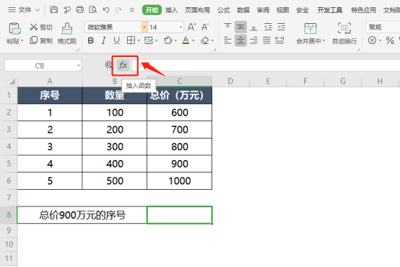Click the Merge and Center icon
The image size is (400, 267).
(x=310, y=29)
